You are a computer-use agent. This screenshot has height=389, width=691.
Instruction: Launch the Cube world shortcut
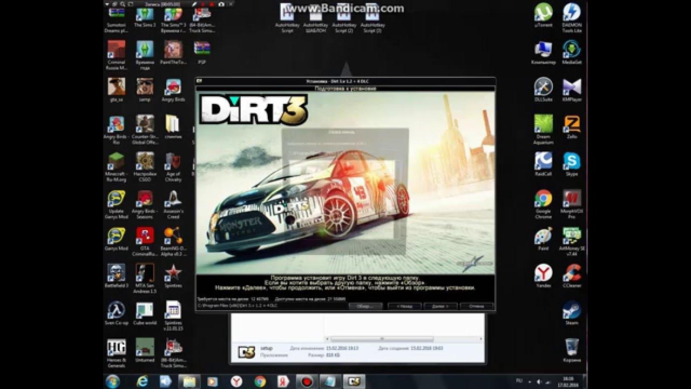pyautogui.click(x=145, y=313)
